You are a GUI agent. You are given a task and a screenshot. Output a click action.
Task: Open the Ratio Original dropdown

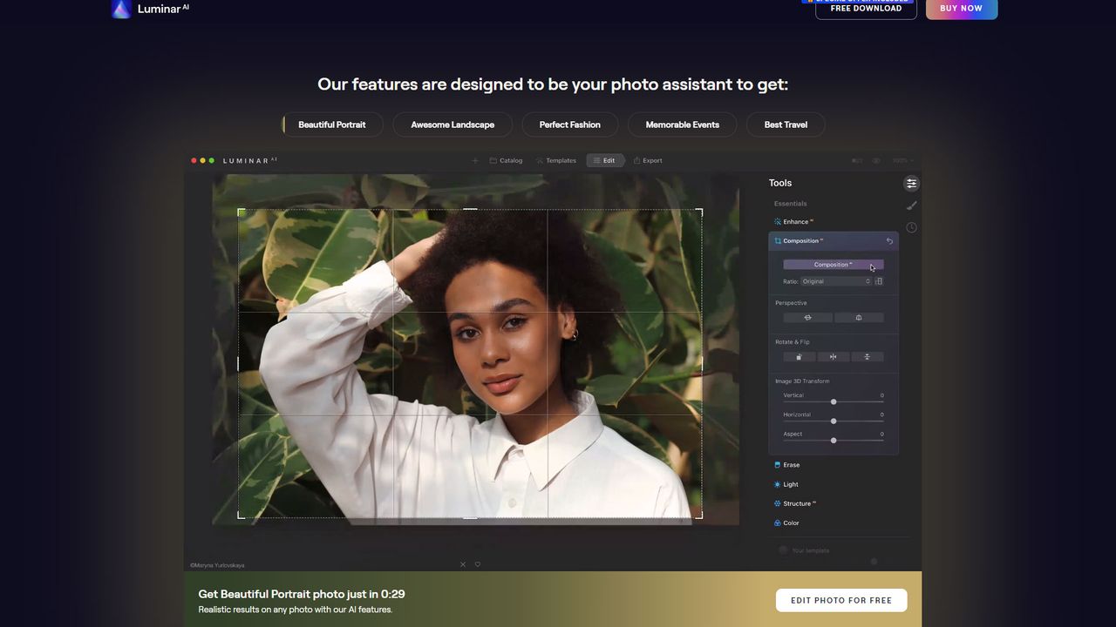pyautogui.click(x=836, y=281)
